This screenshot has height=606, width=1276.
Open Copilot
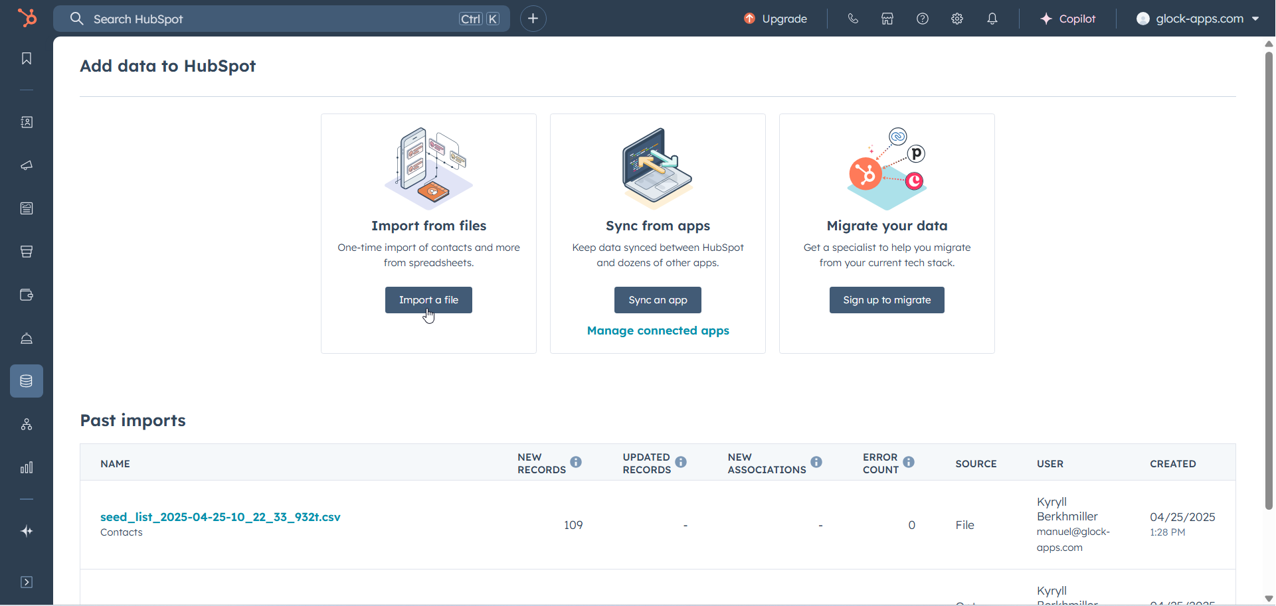[x=1067, y=19]
